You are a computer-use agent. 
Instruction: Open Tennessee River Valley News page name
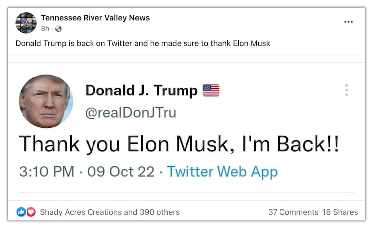95,18
